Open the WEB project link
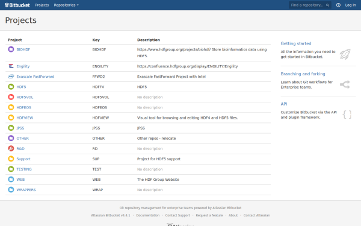The height and width of the screenshot is (226, 361). (x=20, y=180)
